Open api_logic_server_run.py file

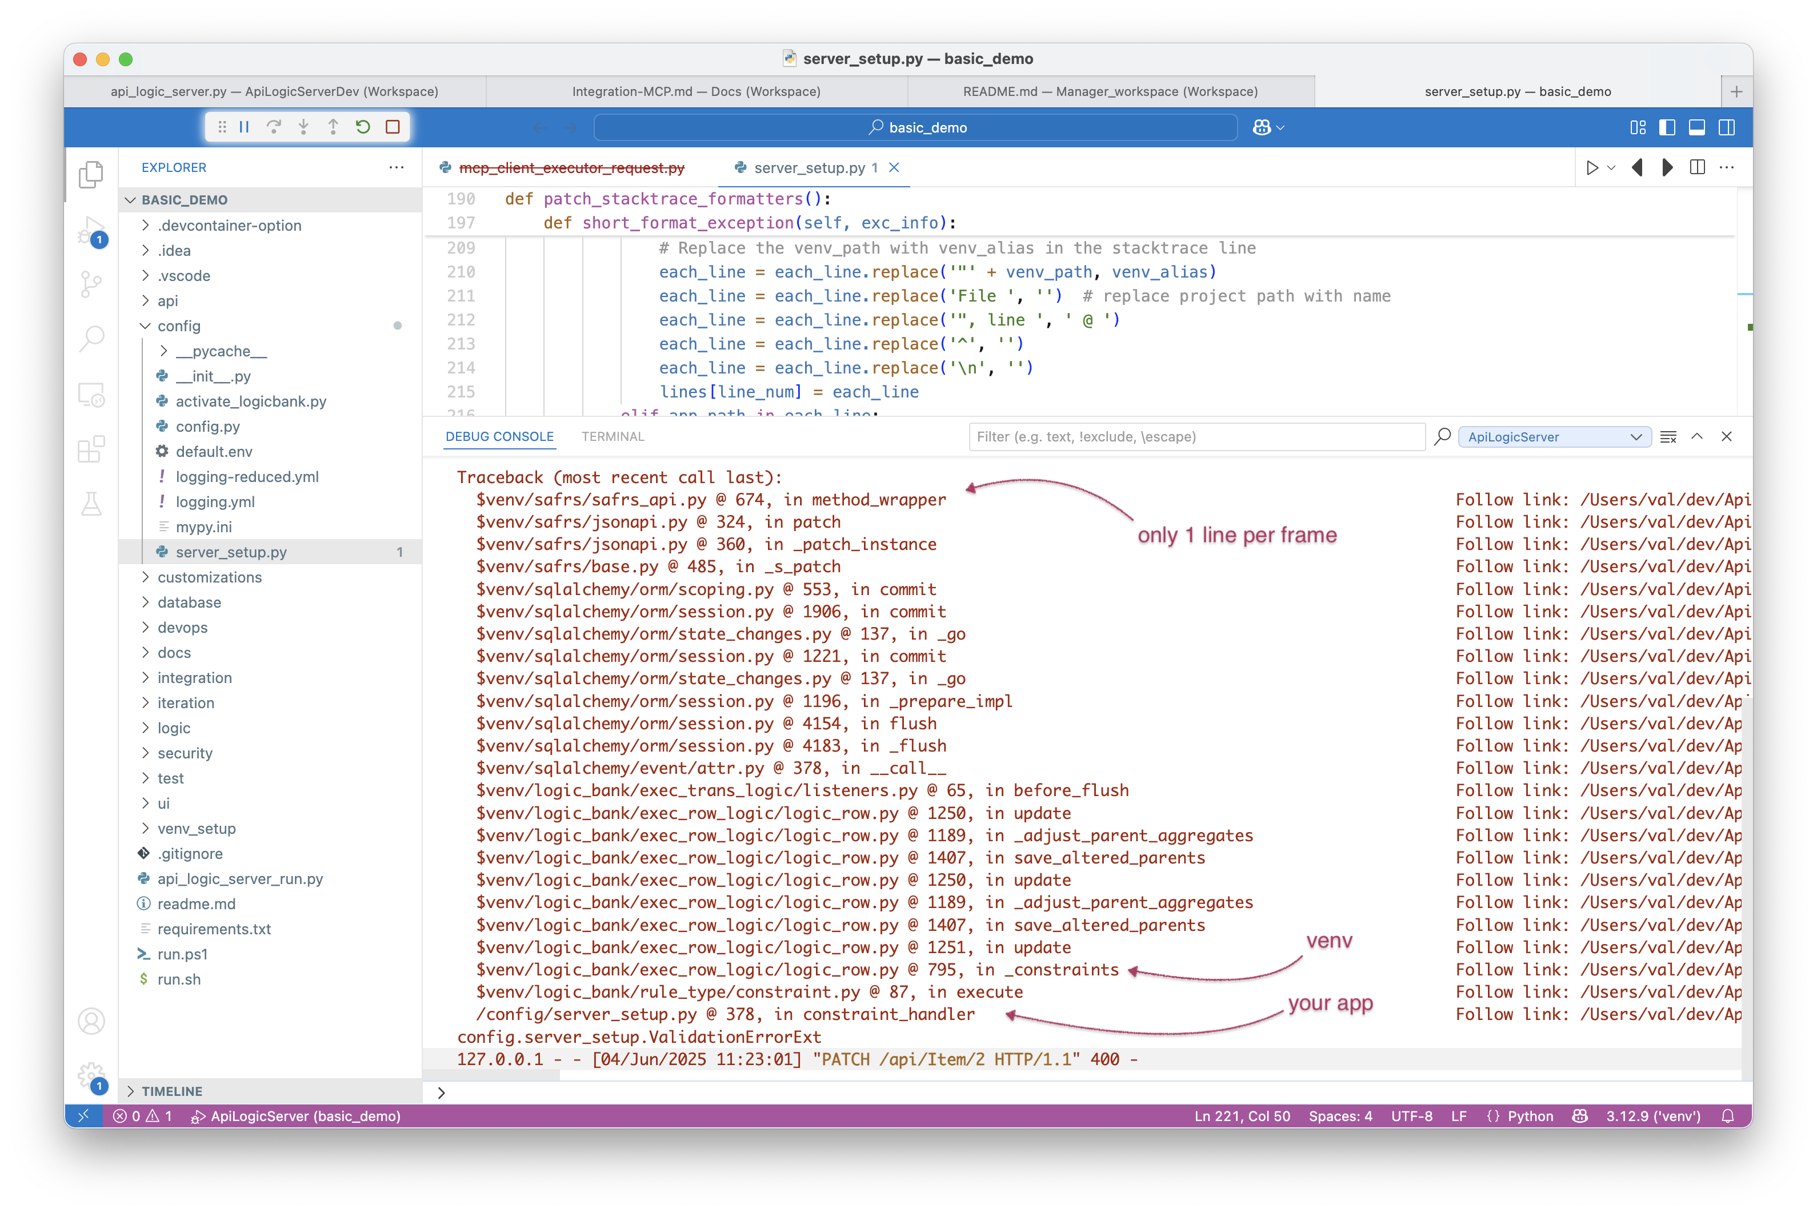[270, 879]
